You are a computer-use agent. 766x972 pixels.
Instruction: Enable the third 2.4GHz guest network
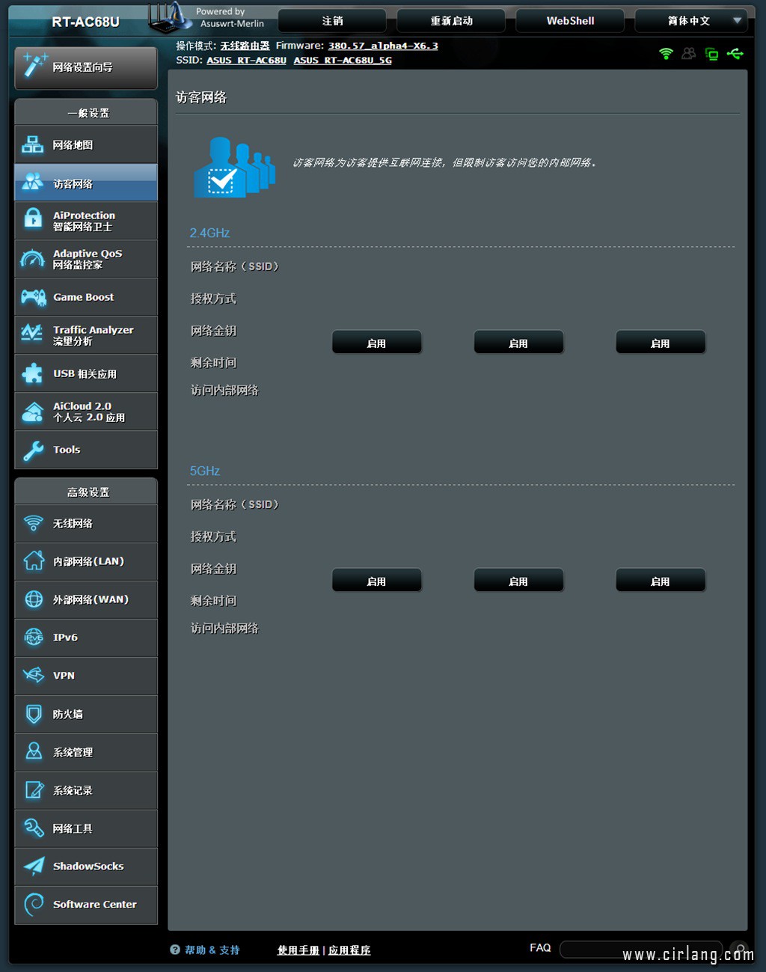point(661,343)
